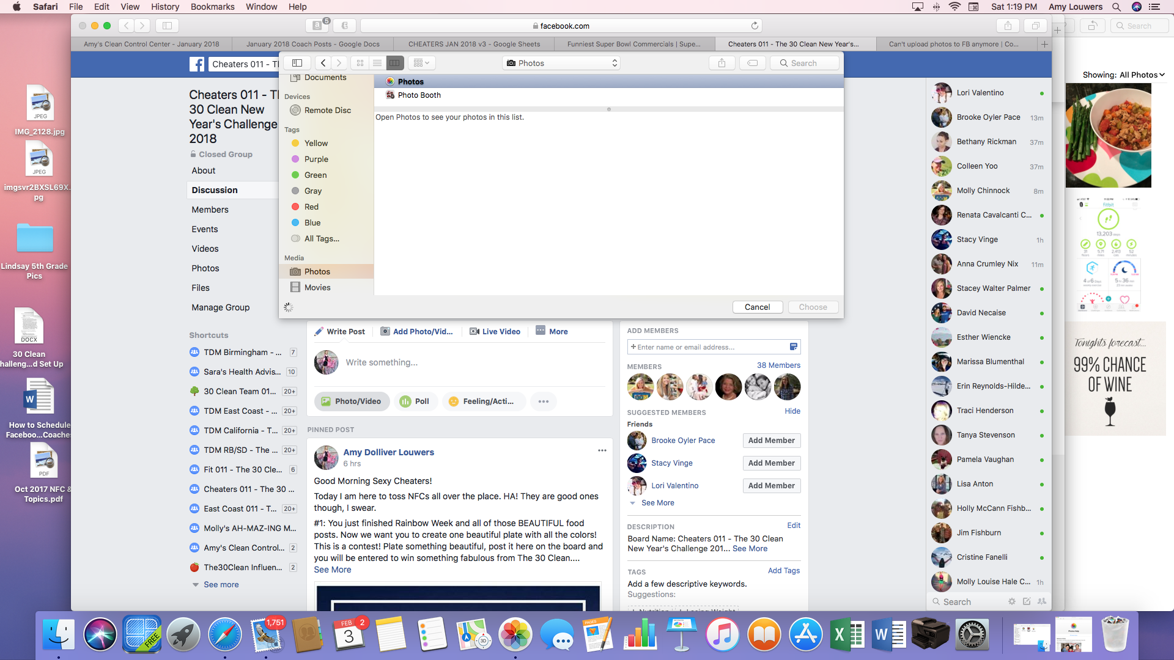The height and width of the screenshot is (660, 1174).
Task: Expand shortcuts with See more
Action: coord(221,585)
